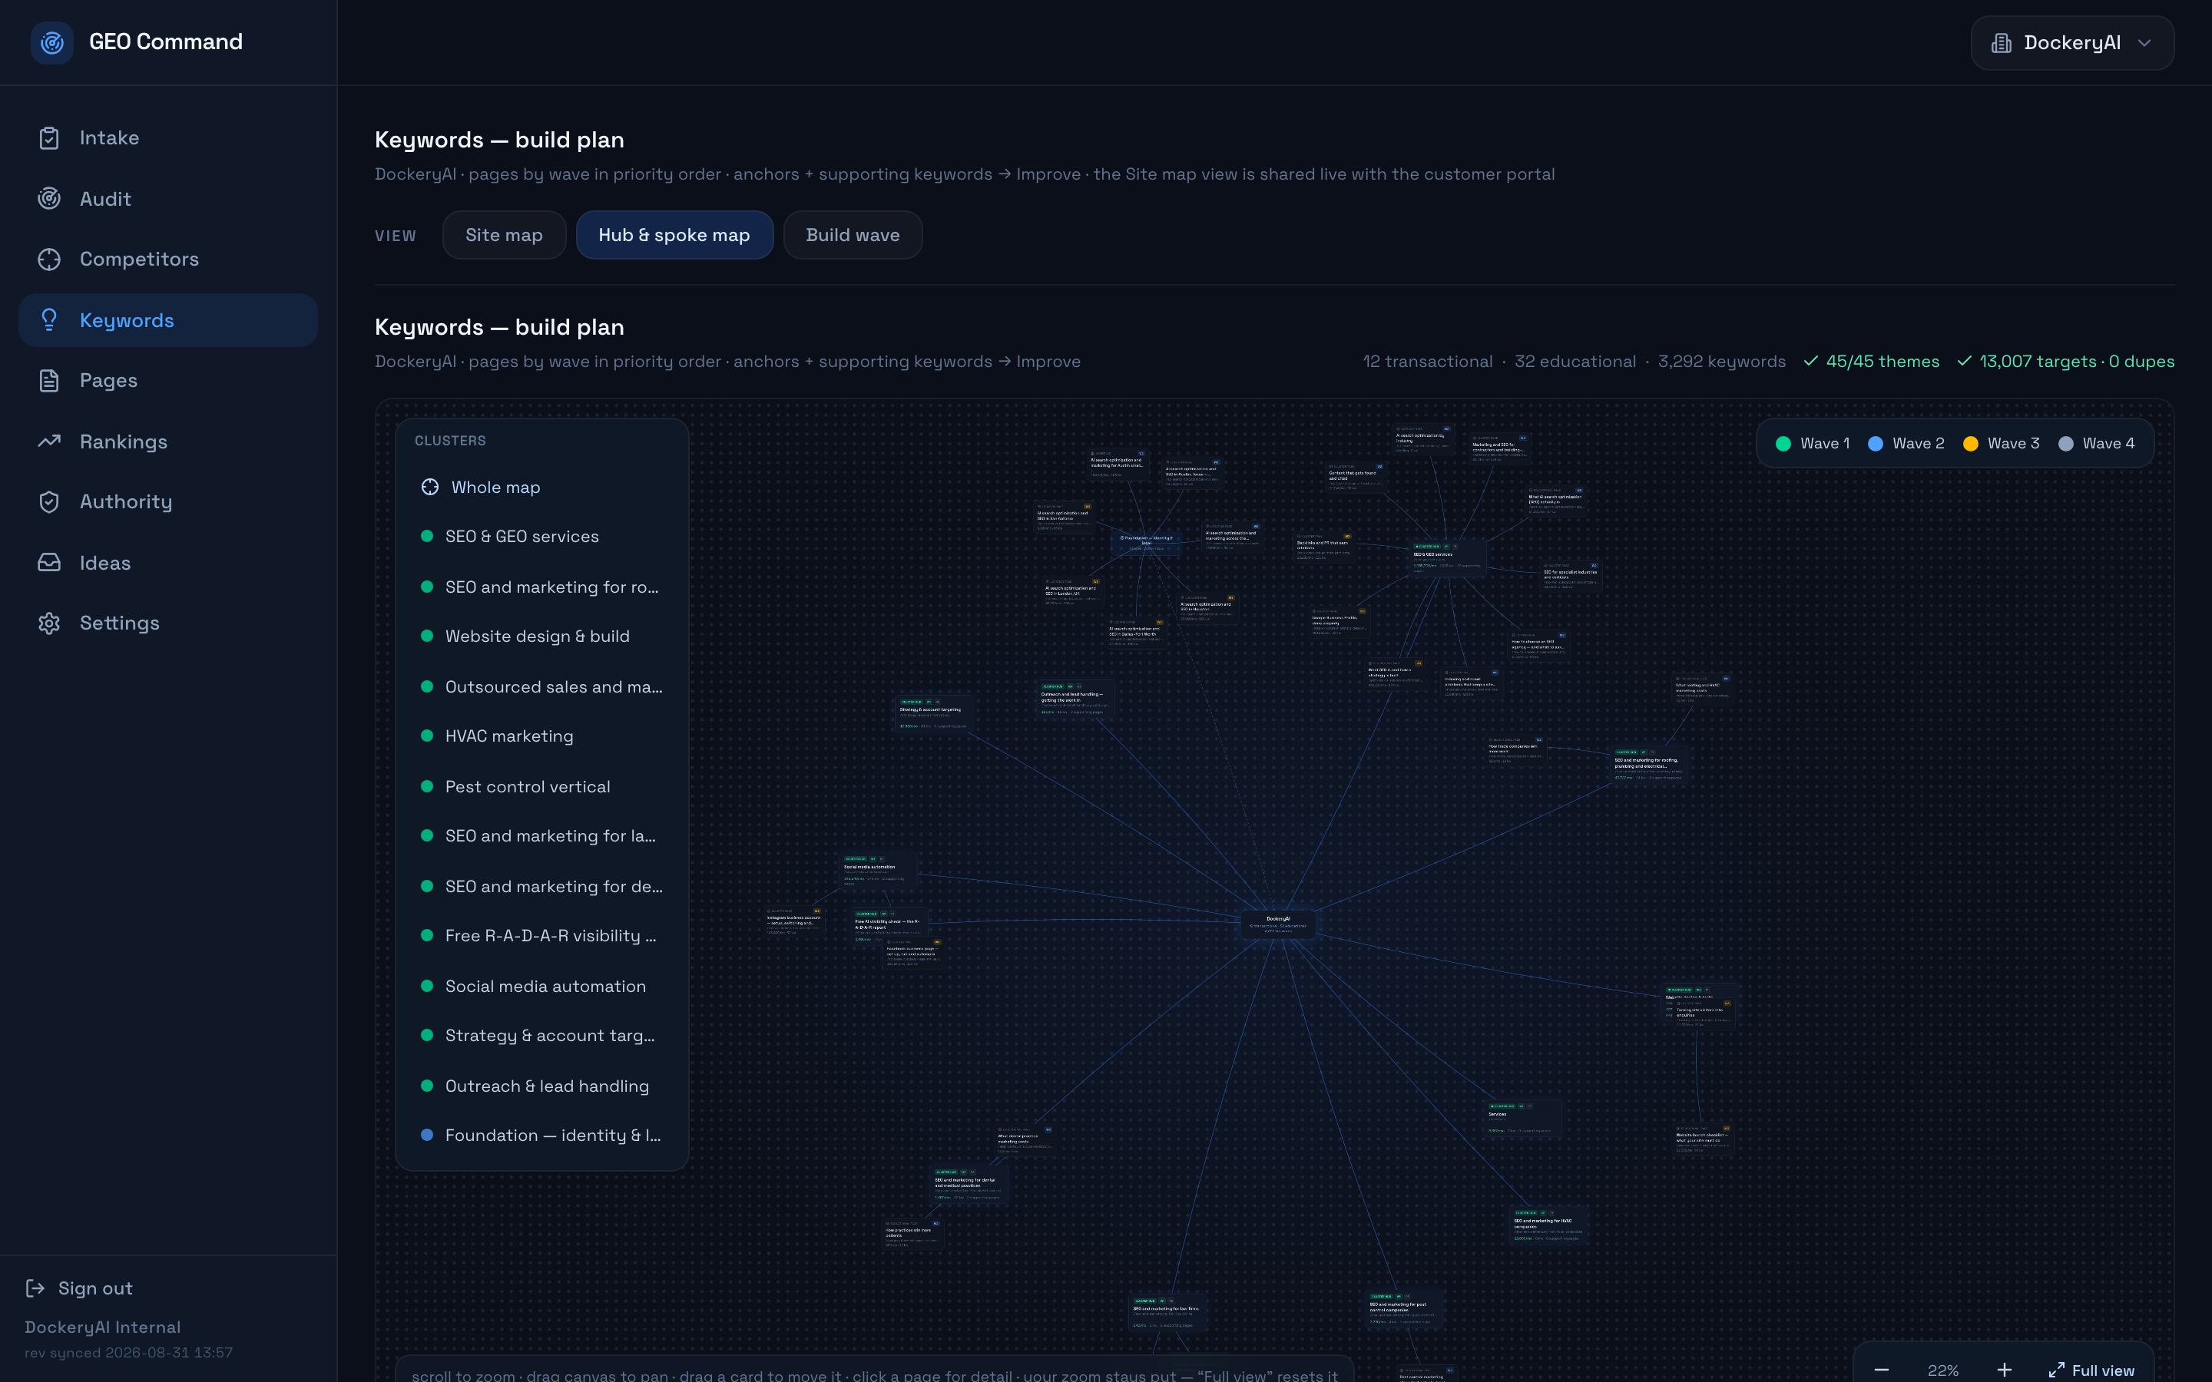Click the Wave 3 yellow legend dot
The height and width of the screenshot is (1382, 2212).
[1971, 443]
